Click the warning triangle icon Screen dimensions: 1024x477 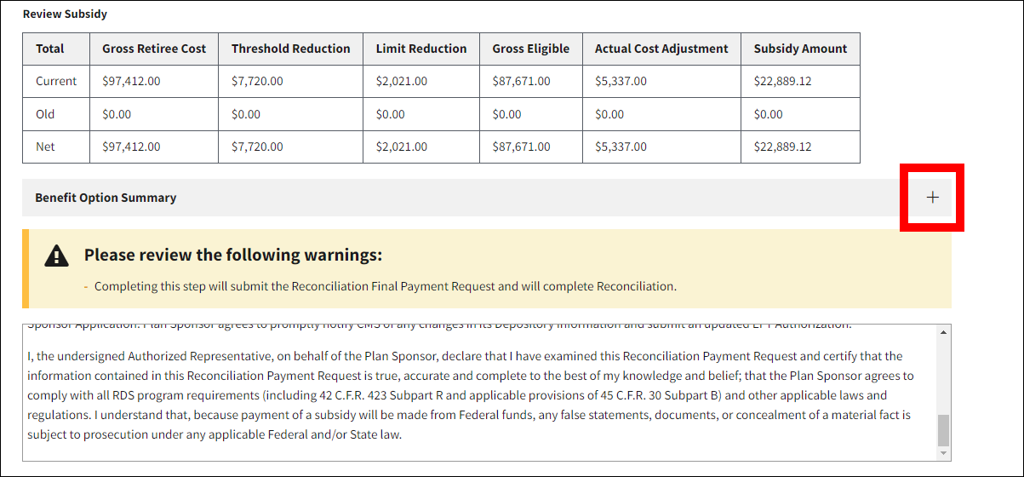56,256
